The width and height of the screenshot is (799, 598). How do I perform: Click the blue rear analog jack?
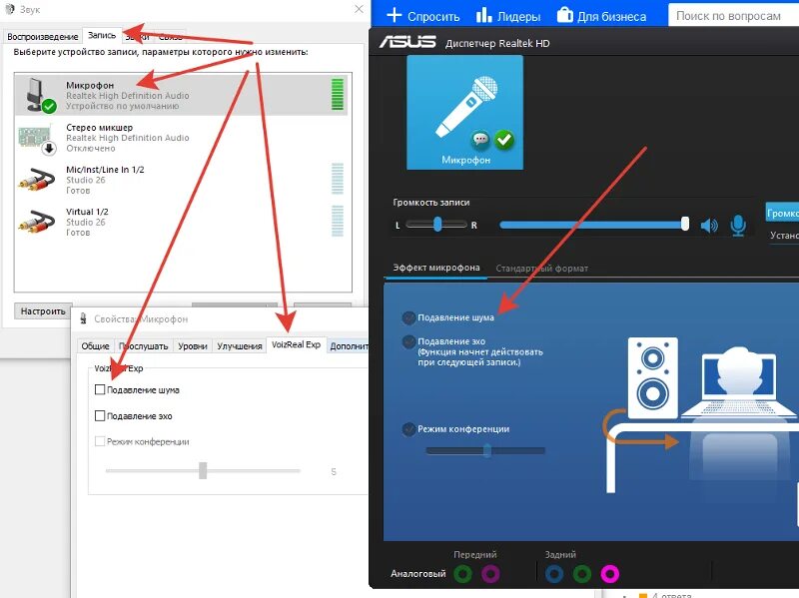[554, 574]
